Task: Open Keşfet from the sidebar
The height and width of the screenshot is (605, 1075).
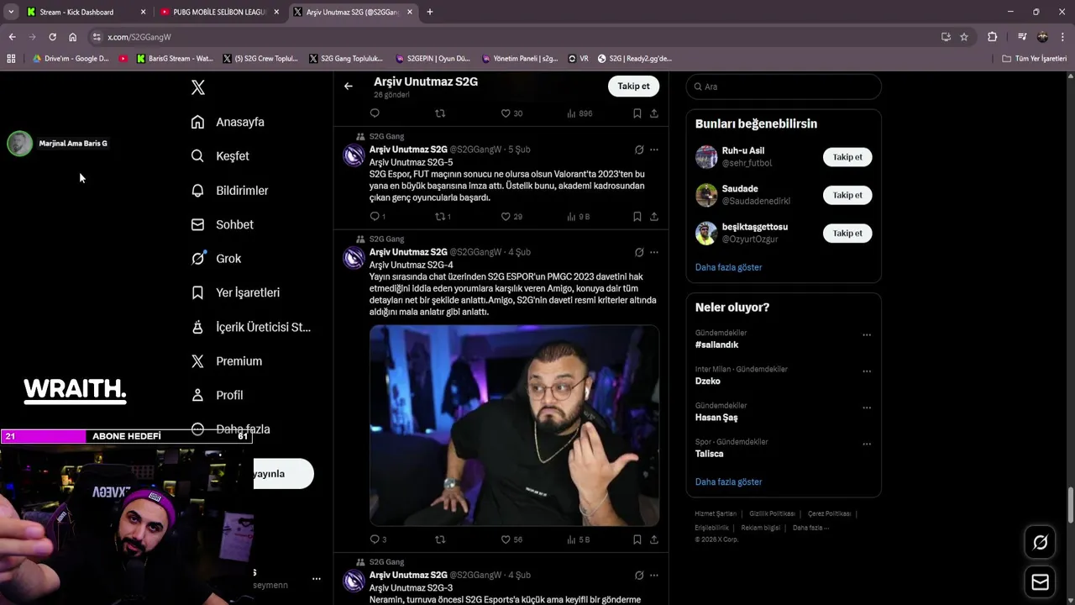Action: tap(220, 156)
